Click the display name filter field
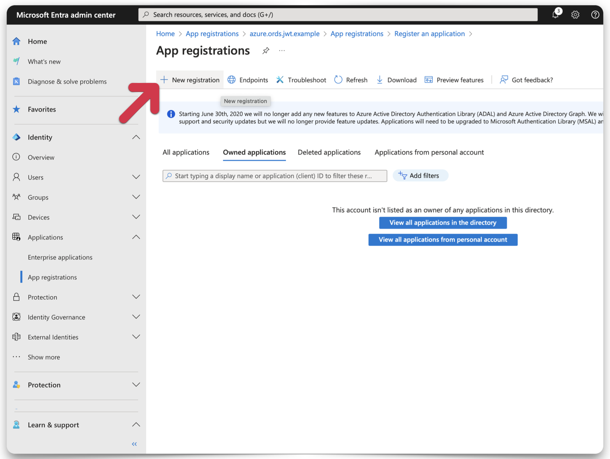The width and height of the screenshot is (610, 459). [x=274, y=176]
